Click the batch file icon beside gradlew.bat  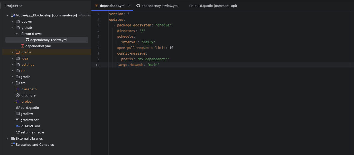(17, 120)
